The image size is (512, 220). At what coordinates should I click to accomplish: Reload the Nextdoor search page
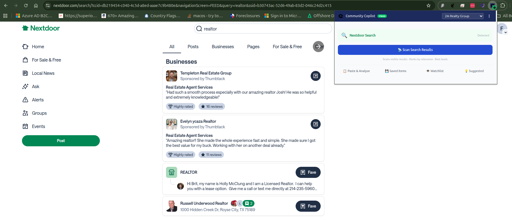pyautogui.click(x=26, y=6)
